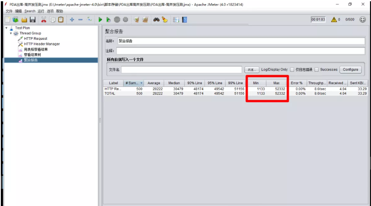Click the Max column header
This screenshot has height=206, width=371.
(x=276, y=83)
